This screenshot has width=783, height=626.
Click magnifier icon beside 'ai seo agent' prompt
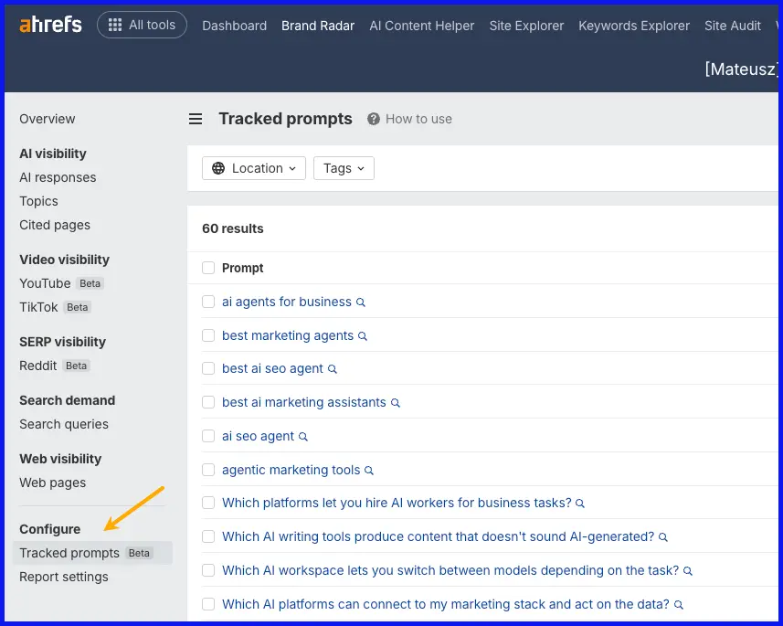point(303,437)
